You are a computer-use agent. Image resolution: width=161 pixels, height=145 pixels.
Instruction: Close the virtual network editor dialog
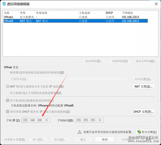[156, 4]
